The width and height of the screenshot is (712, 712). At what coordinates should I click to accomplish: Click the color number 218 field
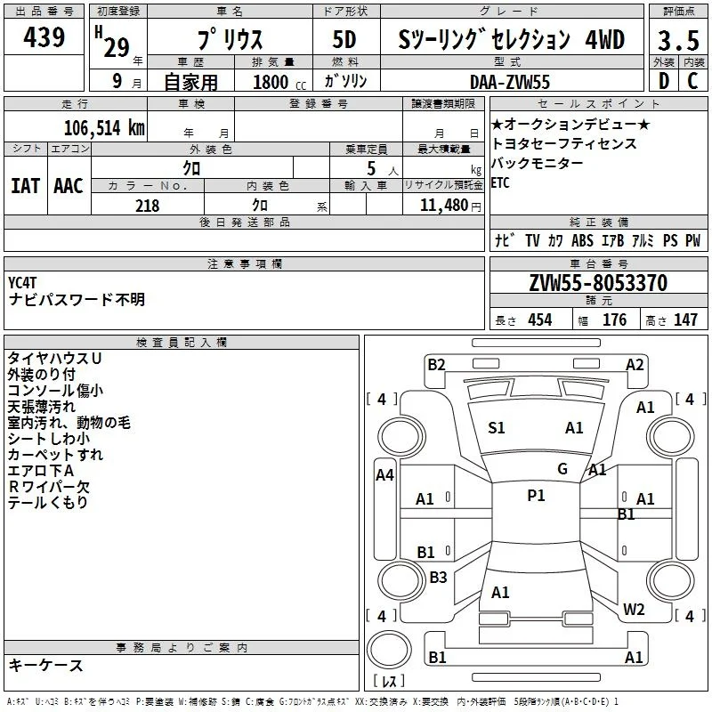(148, 206)
